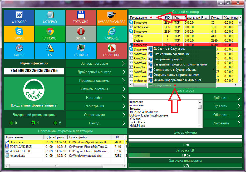Select internal protection mode 0
This screenshot has width=246, height=172.
[x=11, y=123]
